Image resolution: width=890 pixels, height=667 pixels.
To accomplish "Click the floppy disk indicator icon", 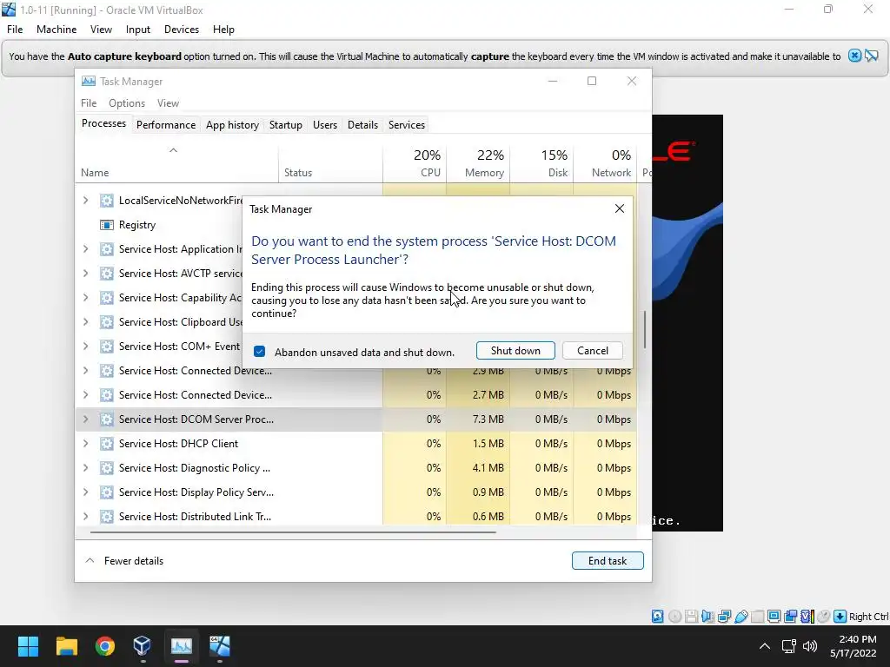I will click(x=691, y=616).
